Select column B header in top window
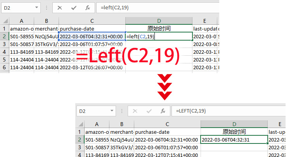The height and width of the screenshot is (157, 291). click(47, 21)
